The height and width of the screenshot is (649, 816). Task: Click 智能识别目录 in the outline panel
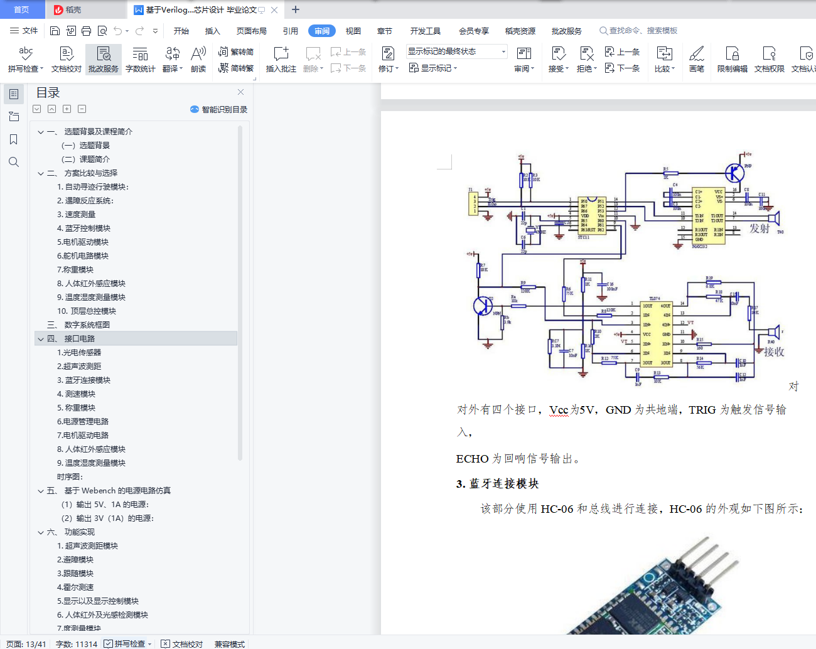click(x=219, y=109)
